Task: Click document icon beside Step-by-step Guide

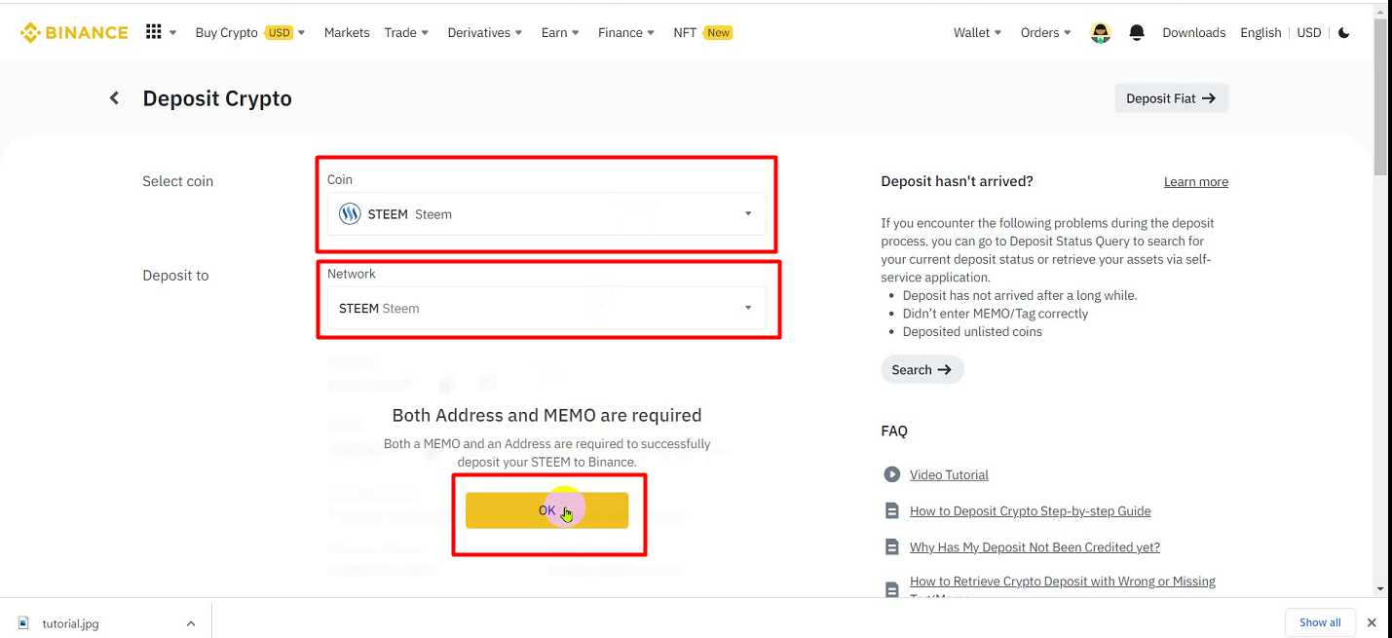Action: pos(891,510)
